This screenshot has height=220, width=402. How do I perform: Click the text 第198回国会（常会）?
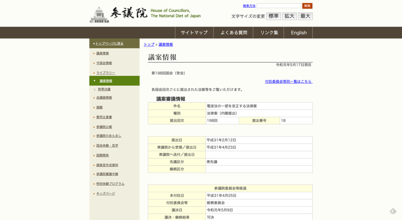[169, 73]
